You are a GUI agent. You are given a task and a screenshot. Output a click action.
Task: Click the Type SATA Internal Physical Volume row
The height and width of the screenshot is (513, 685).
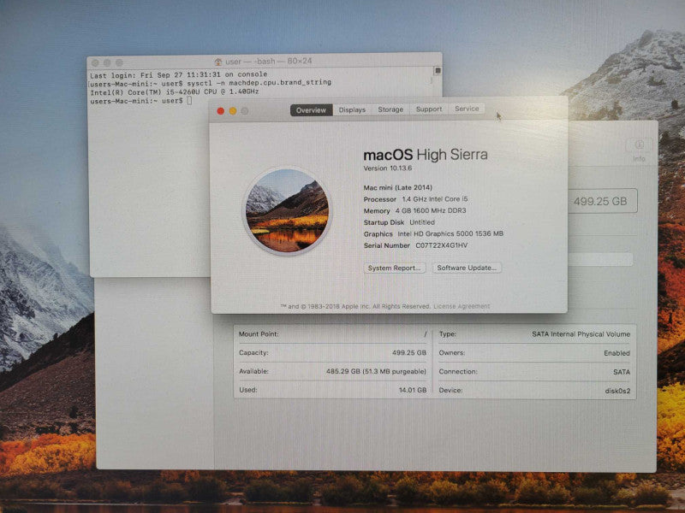pos(534,334)
